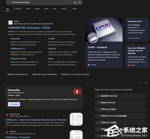Open the Credits sitelink

[51, 39]
